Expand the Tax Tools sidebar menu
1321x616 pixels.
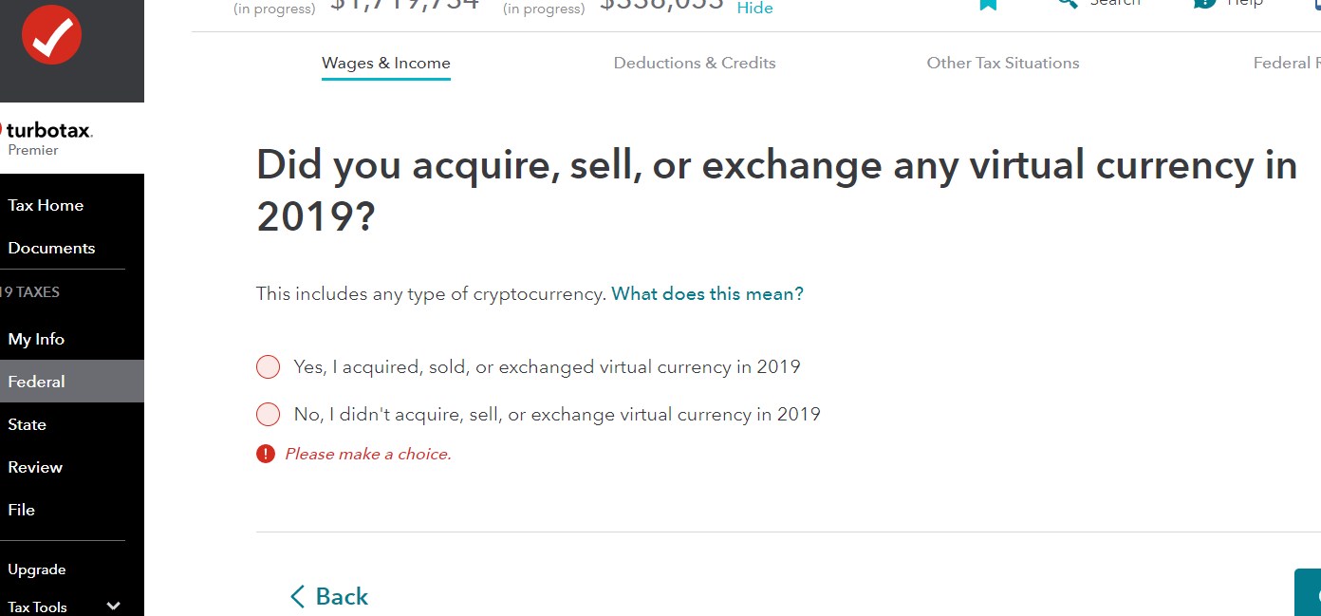[114, 607]
